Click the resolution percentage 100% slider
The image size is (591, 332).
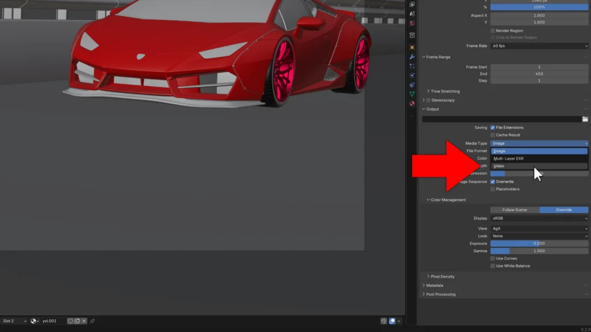point(539,7)
